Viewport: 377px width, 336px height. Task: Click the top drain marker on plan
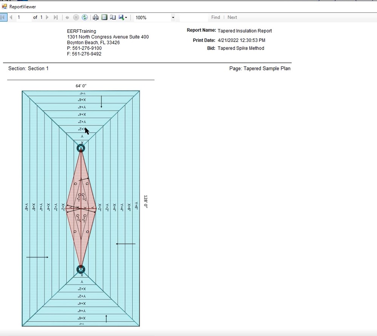[x=81, y=148]
